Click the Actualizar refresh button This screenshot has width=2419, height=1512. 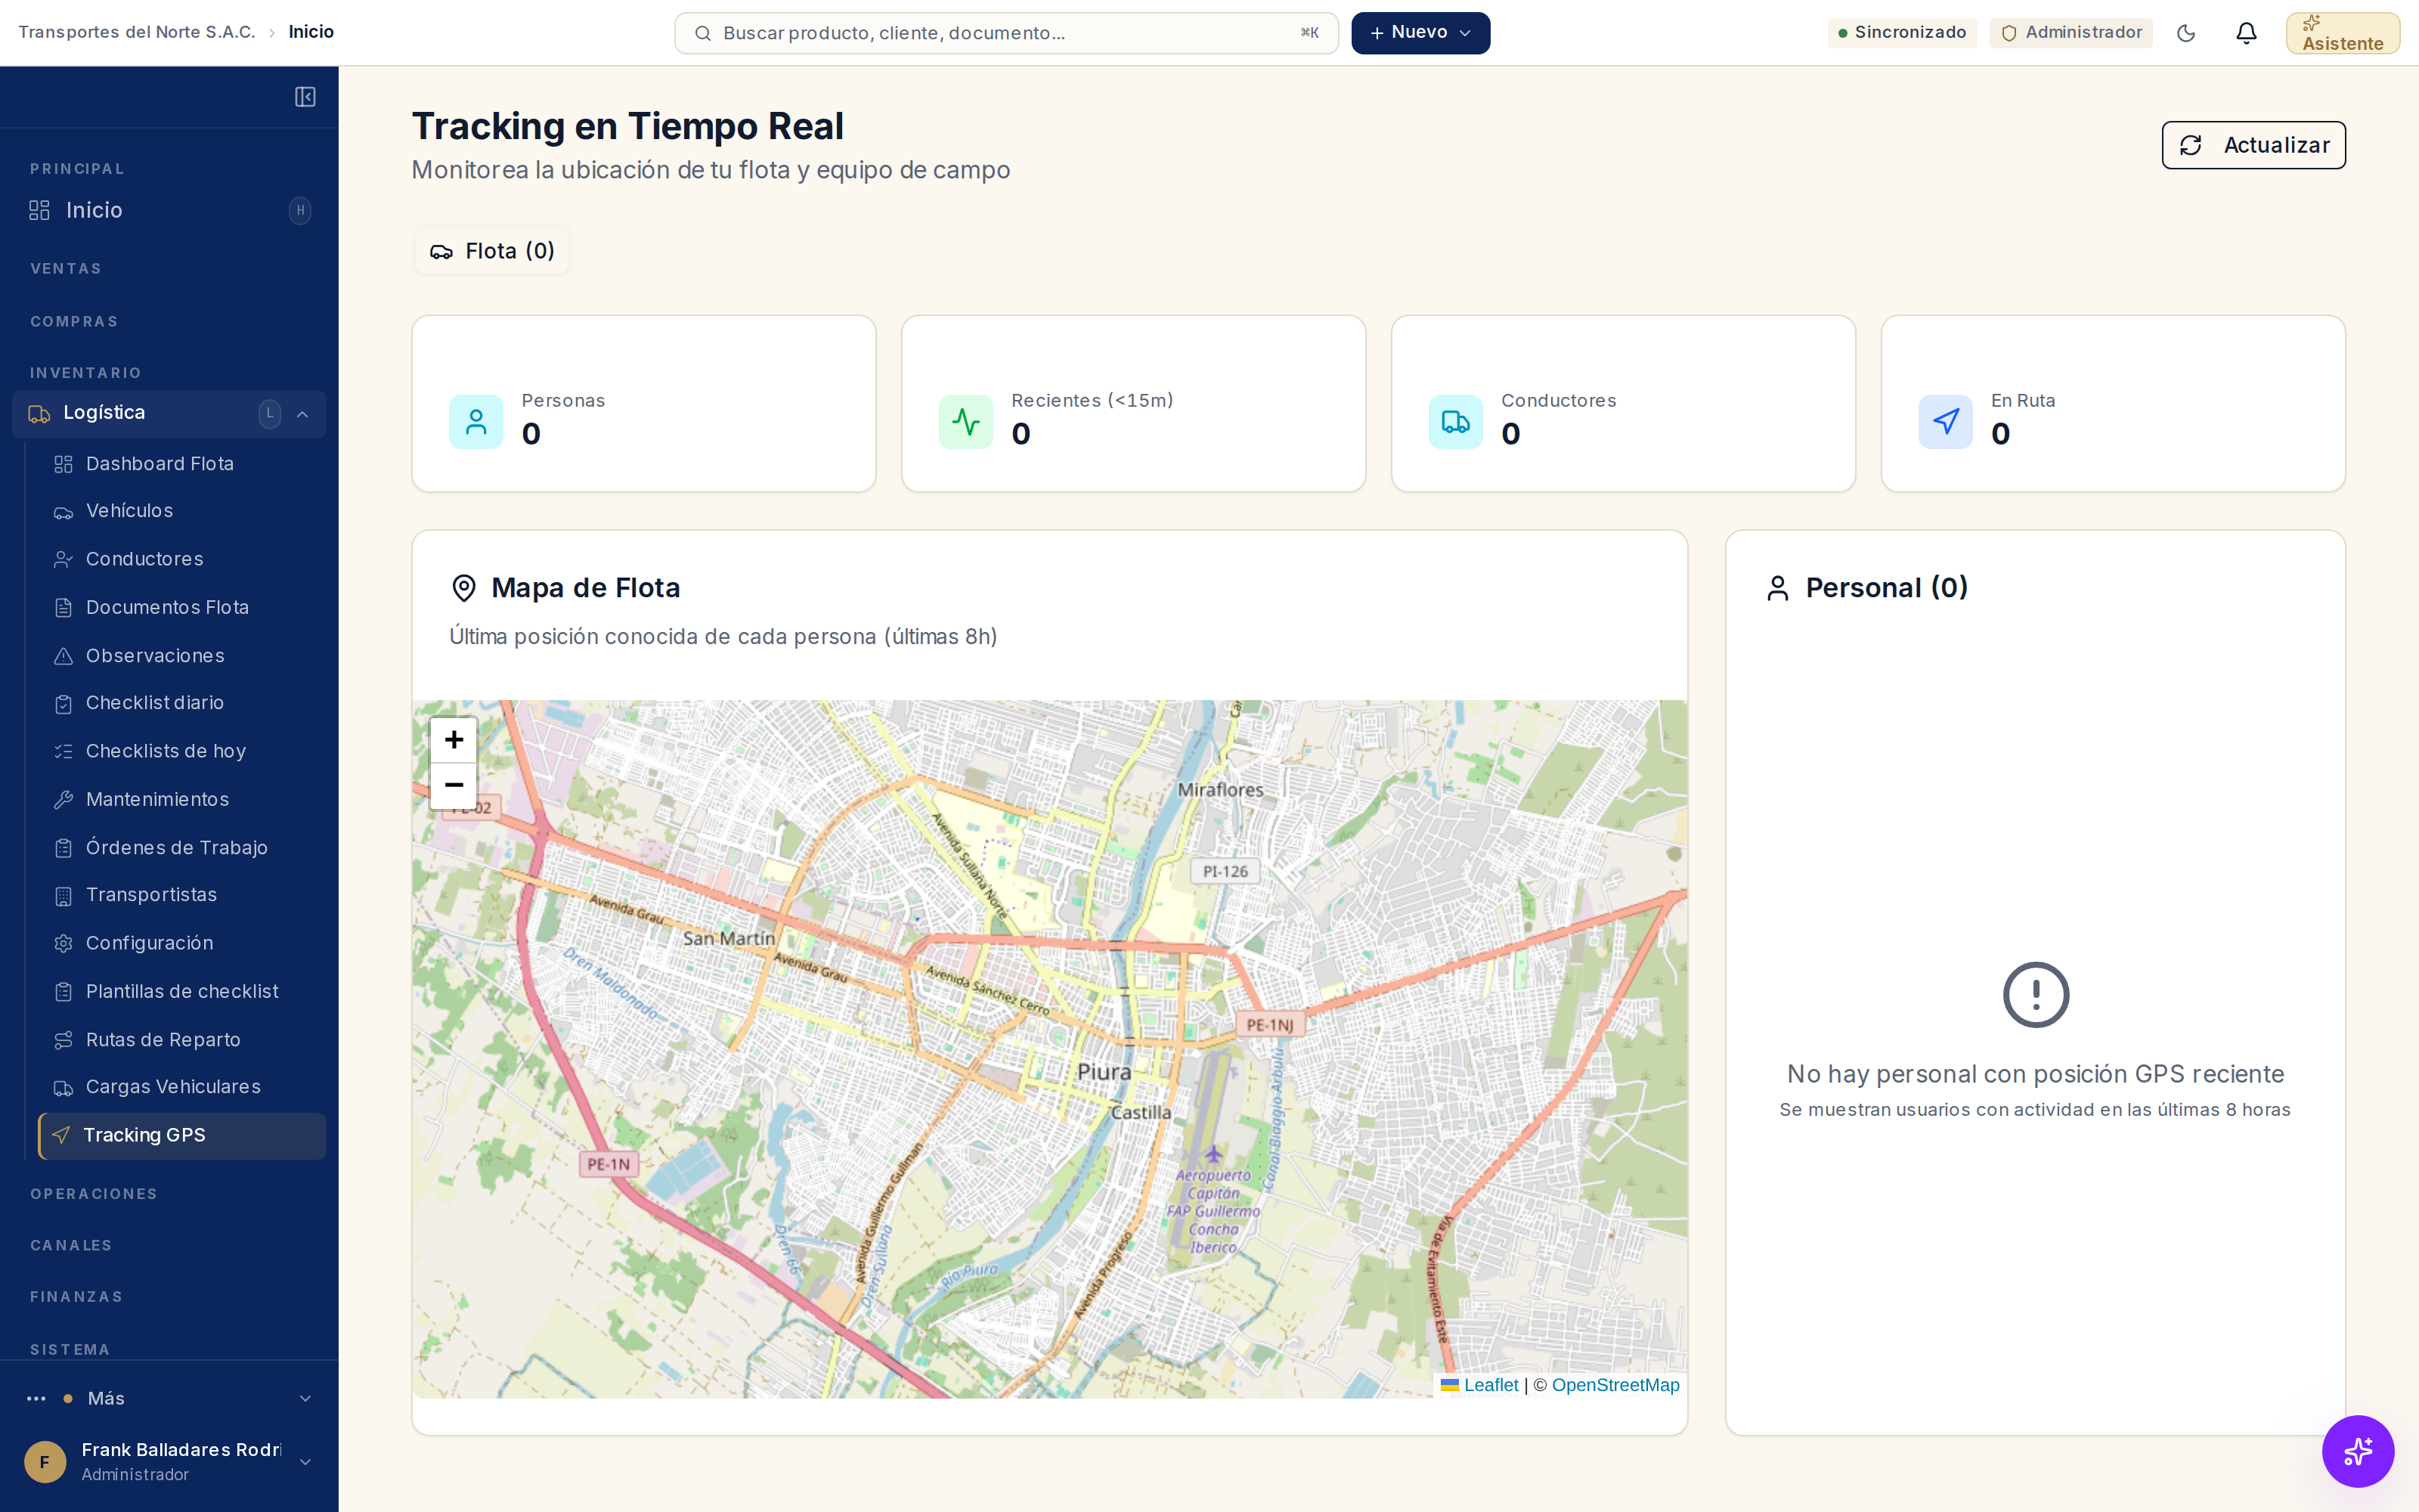point(2253,145)
